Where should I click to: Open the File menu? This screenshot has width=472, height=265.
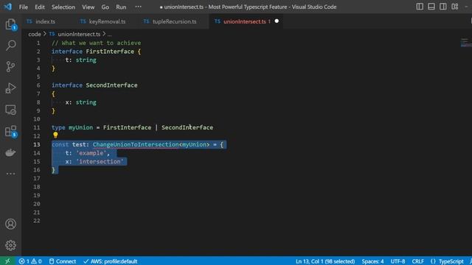pyautogui.click(x=23, y=7)
